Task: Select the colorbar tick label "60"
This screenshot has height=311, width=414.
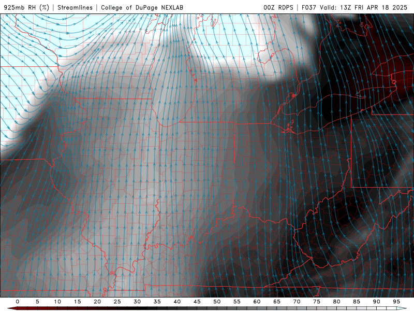Action: 257,302
